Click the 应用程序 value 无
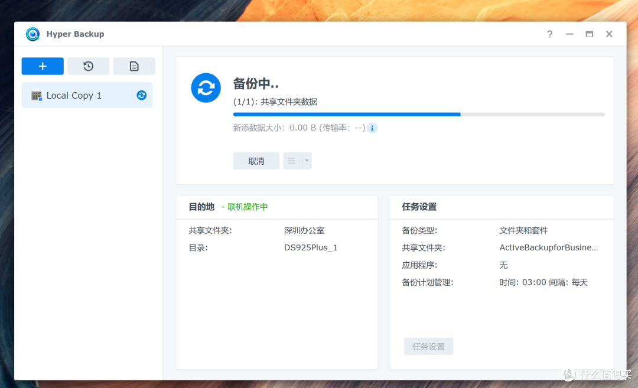Viewport: 638px width, 388px height. click(504, 266)
